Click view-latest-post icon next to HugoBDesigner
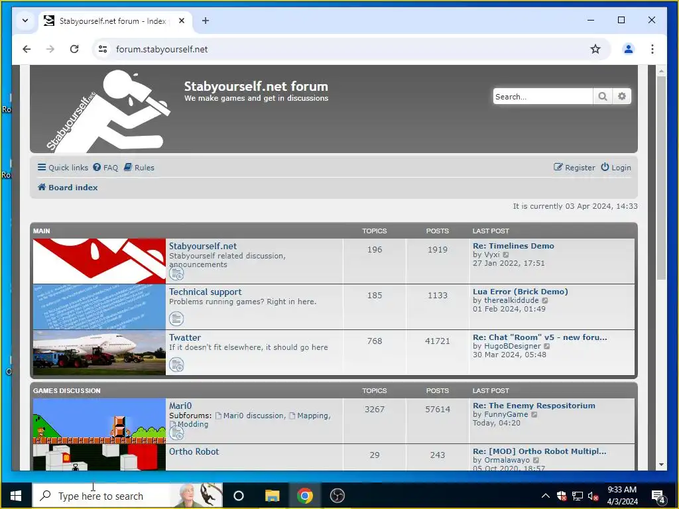679x509 pixels. click(547, 346)
